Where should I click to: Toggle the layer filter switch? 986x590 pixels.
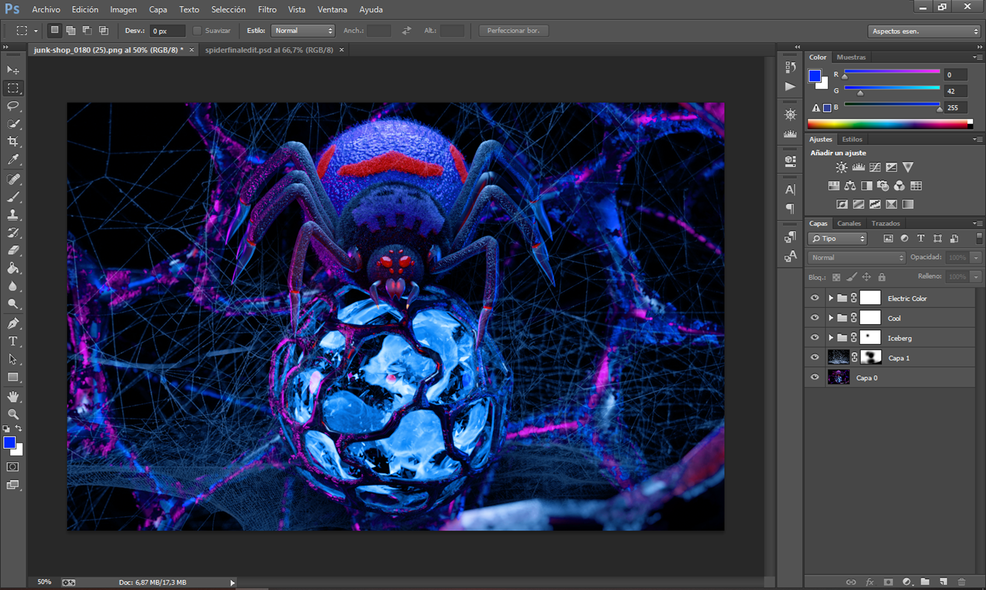click(x=979, y=238)
